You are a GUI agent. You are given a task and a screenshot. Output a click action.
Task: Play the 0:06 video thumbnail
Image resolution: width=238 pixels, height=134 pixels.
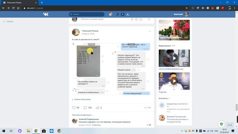(x=174, y=58)
